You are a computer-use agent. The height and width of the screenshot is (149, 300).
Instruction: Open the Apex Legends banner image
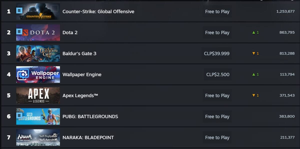[x=38, y=95]
